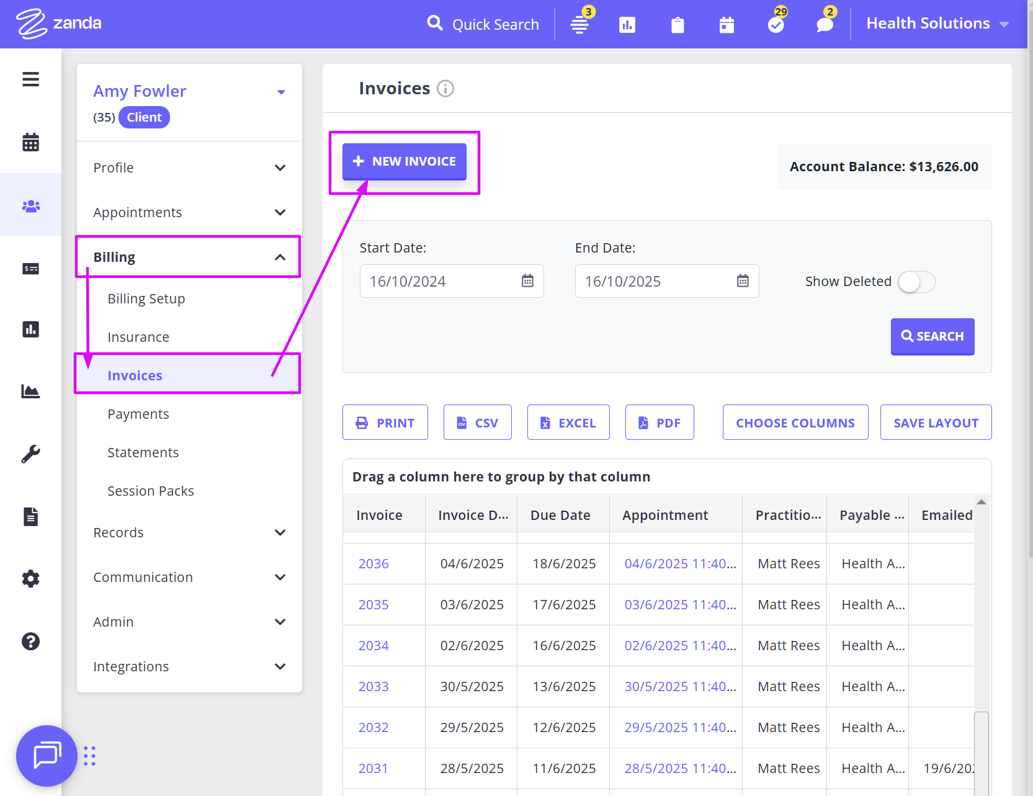Click the New Invoice button
Viewport: 1033px width, 796px height.
404,161
